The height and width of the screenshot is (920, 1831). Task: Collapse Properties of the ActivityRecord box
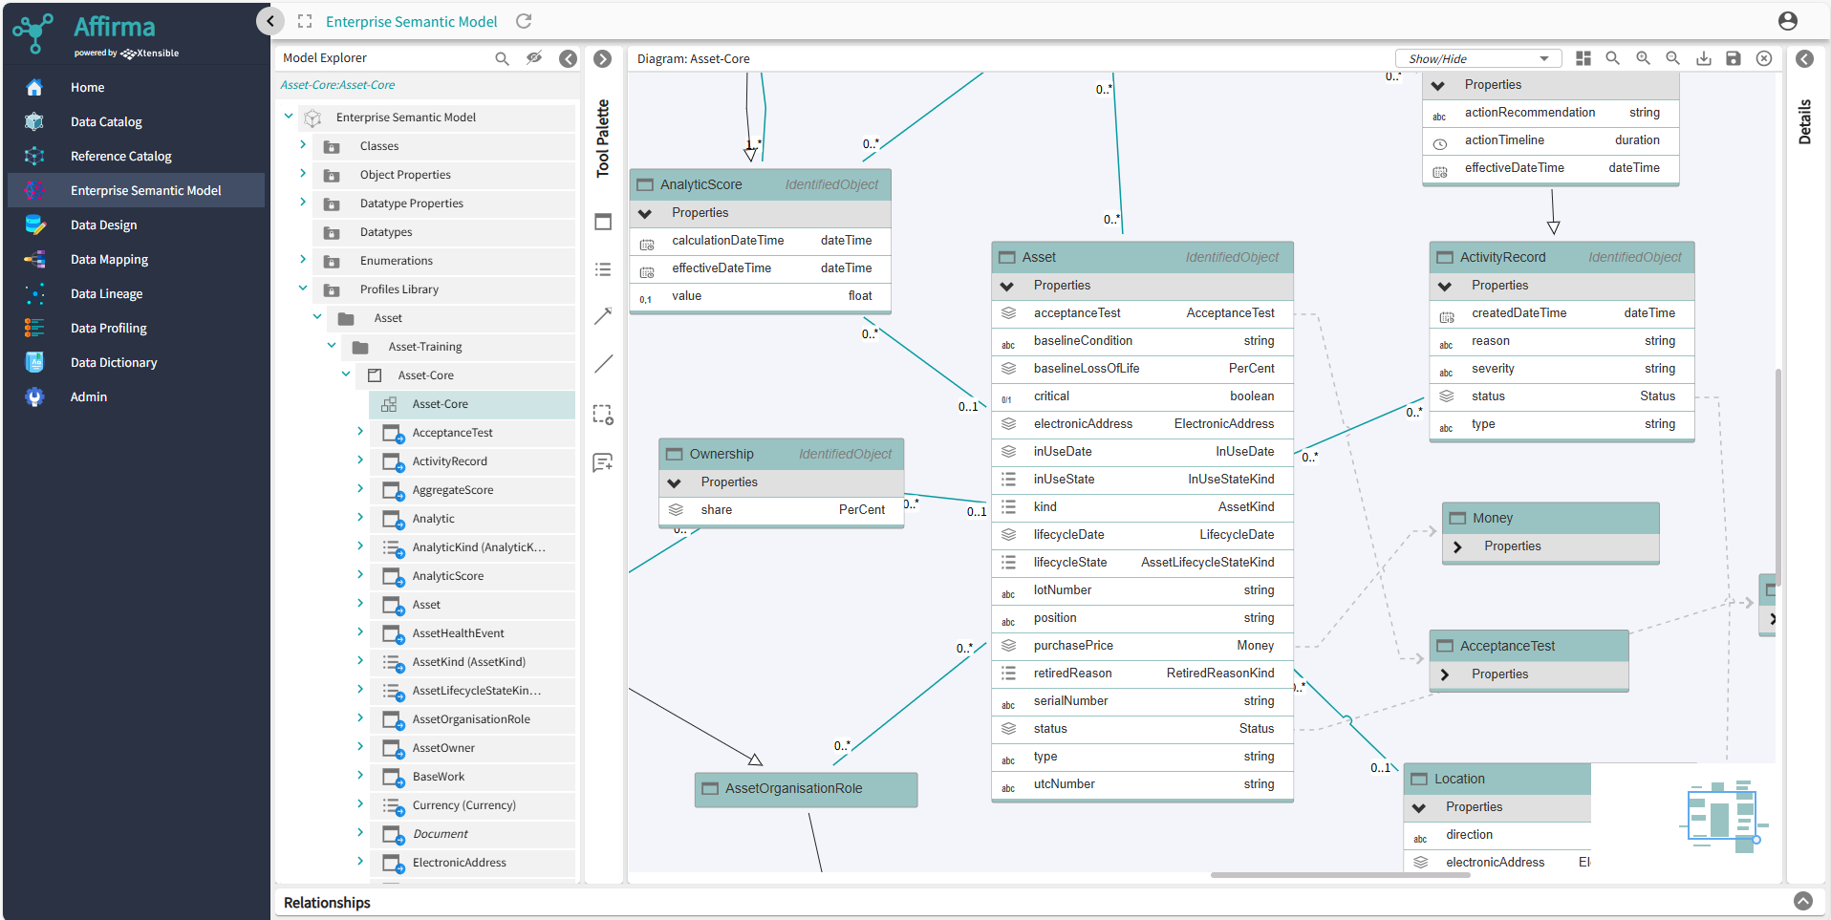(1445, 286)
